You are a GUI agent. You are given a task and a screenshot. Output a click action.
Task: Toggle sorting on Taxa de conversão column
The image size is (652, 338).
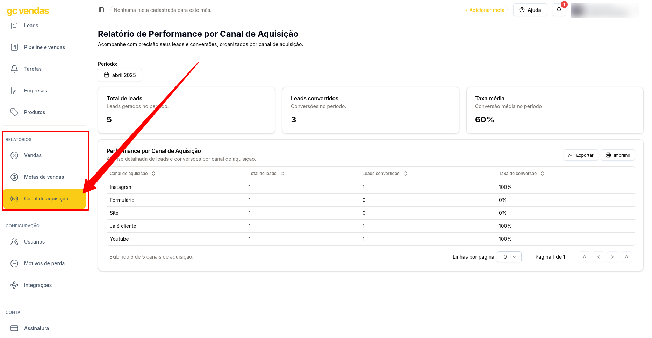pyautogui.click(x=542, y=173)
